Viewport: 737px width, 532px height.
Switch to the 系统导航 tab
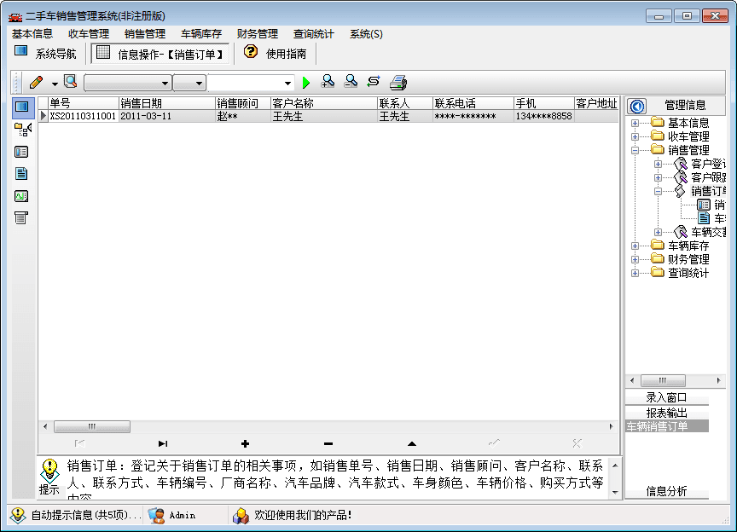click(x=46, y=53)
